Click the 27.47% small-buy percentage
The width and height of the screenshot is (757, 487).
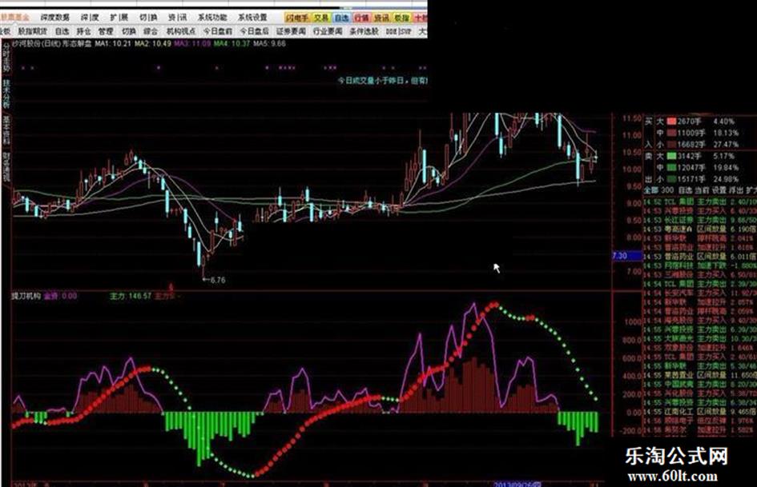coord(726,145)
